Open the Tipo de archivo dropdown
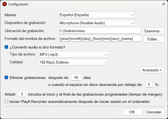This screenshot has height=119, width=168. tap(73, 54)
